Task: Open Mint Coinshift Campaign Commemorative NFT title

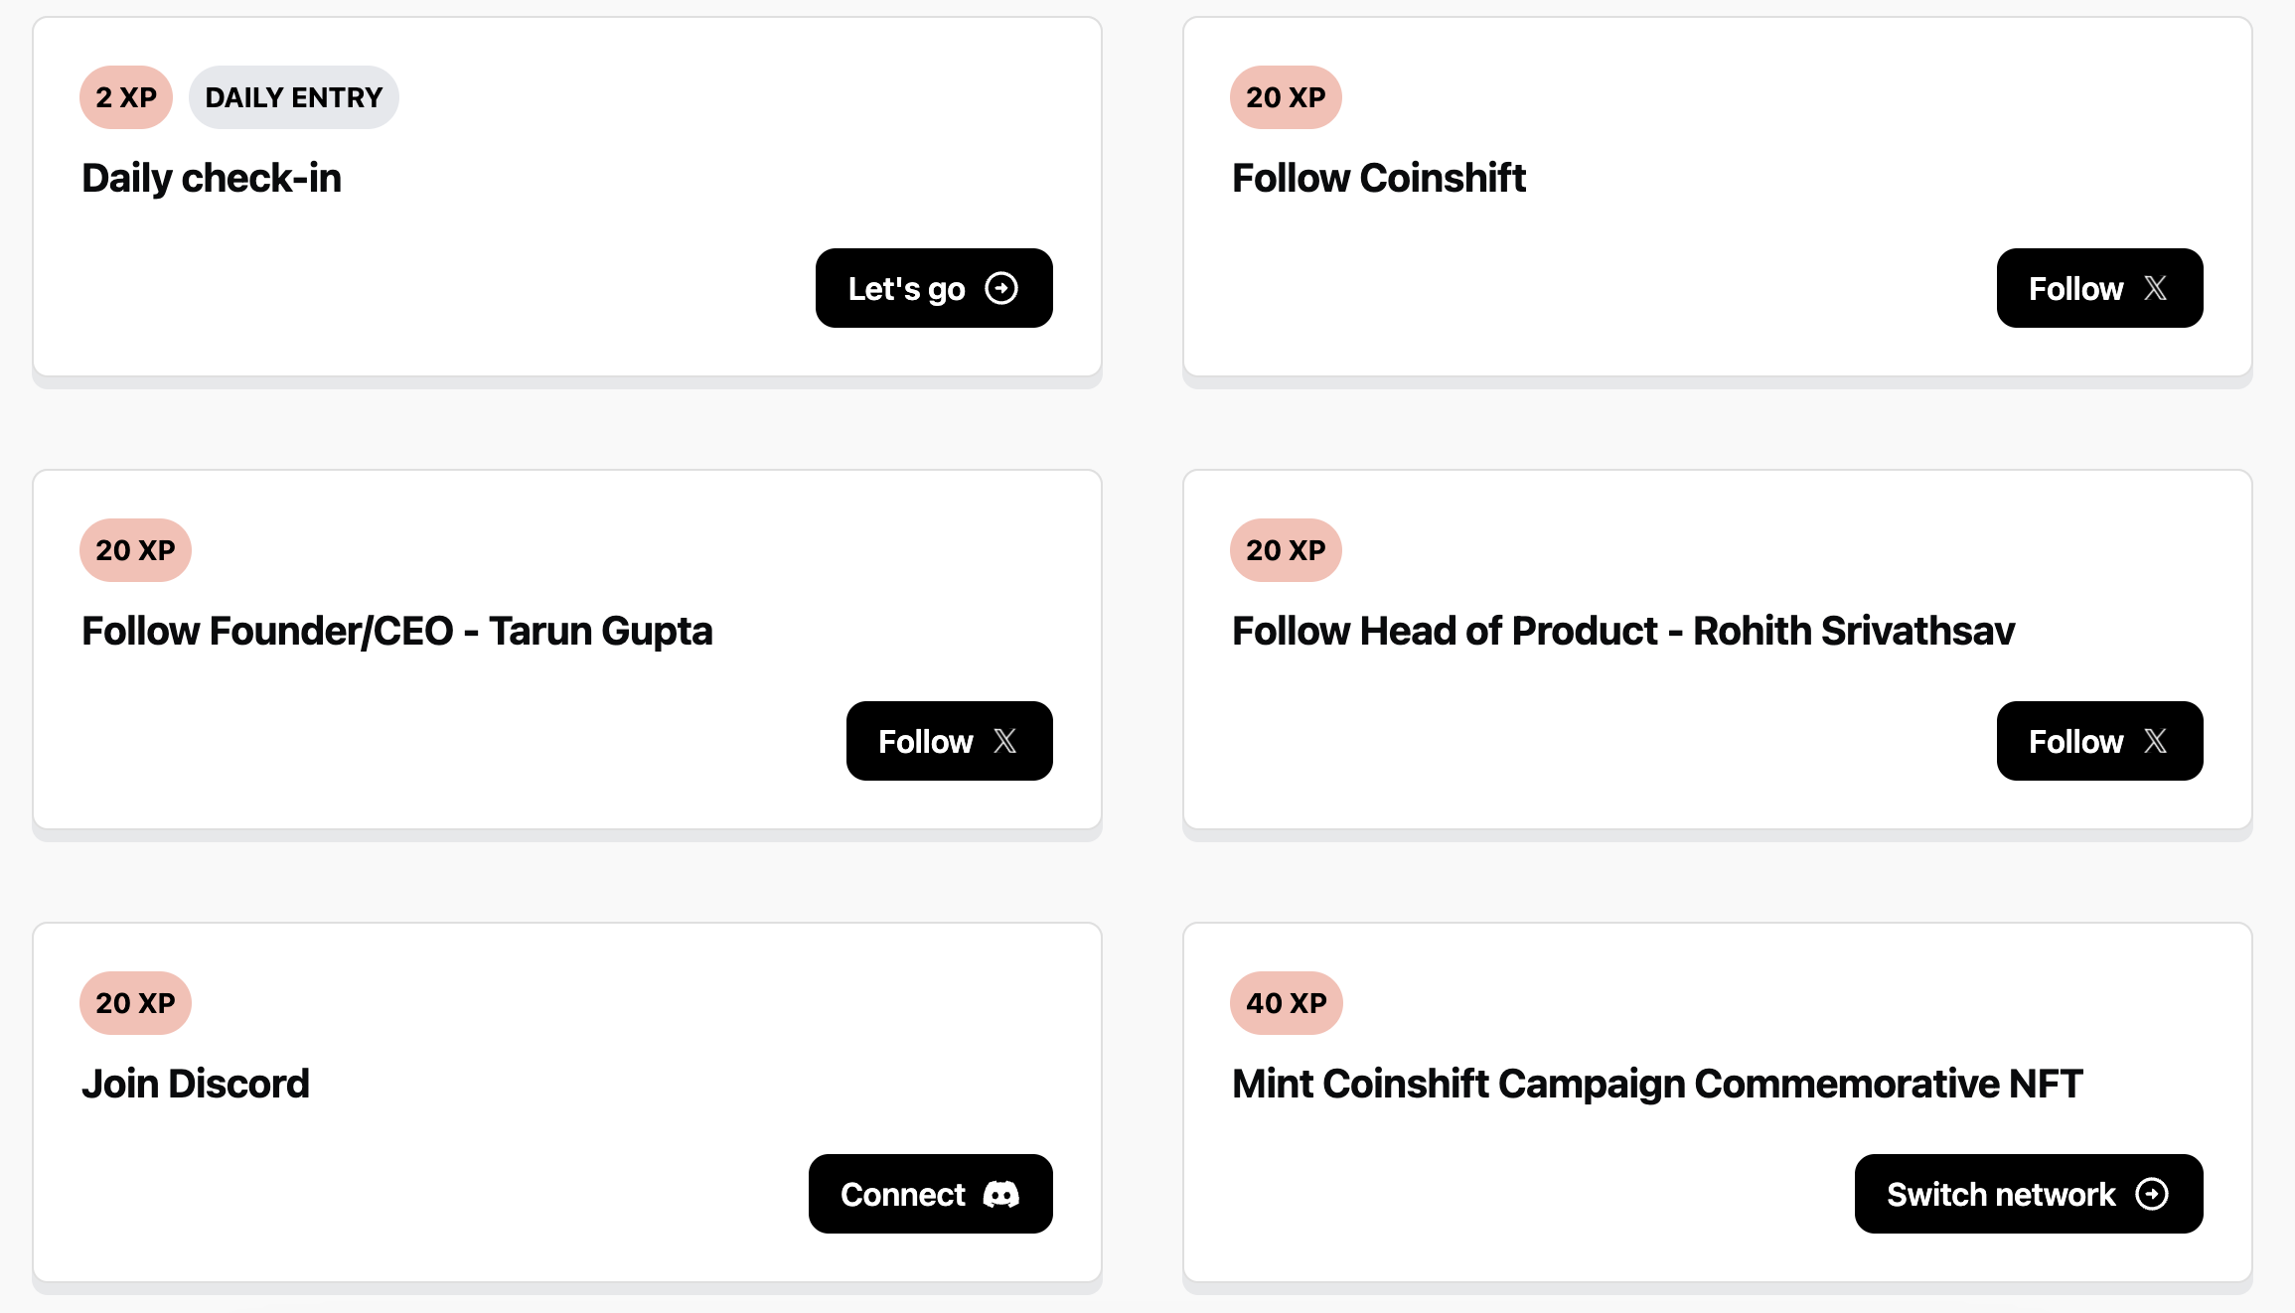Action: pyautogui.click(x=1656, y=1085)
